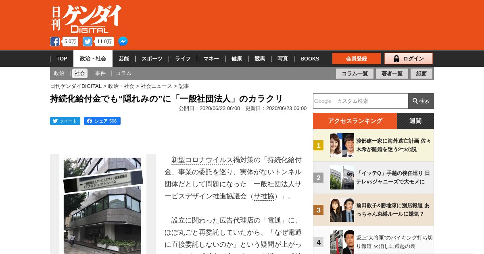Open the マネー navigation item

coord(211,58)
